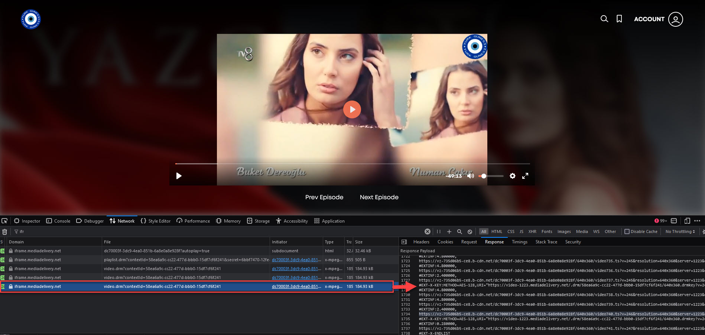The height and width of the screenshot is (335, 705).
Task: Go to Next Episode
Action: tap(379, 197)
